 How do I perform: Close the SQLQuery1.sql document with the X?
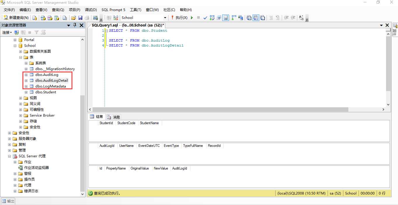point(387,25)
